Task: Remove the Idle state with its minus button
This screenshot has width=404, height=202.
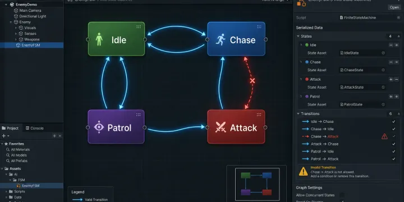Action: (x=391, y=45)
